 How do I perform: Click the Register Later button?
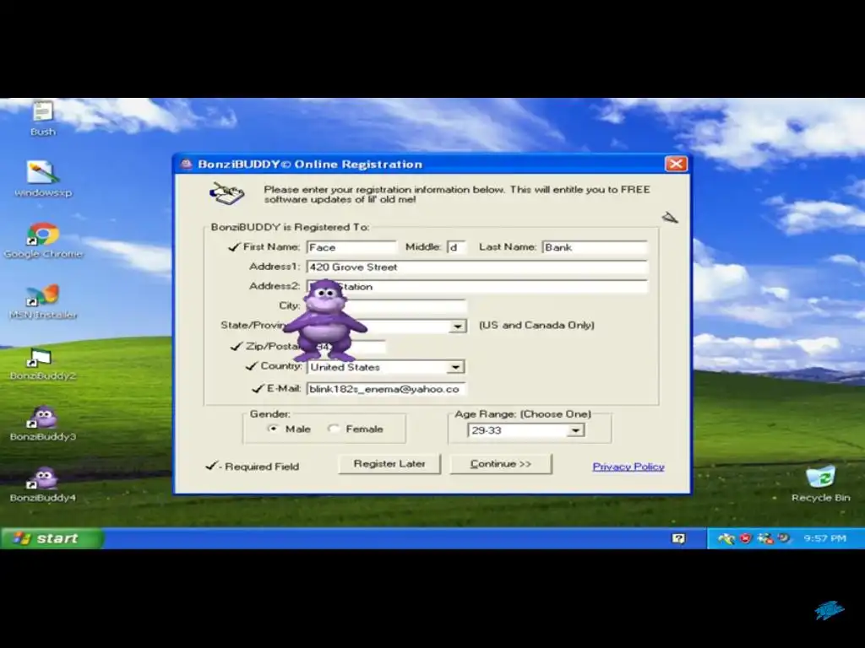click(389, 464)
